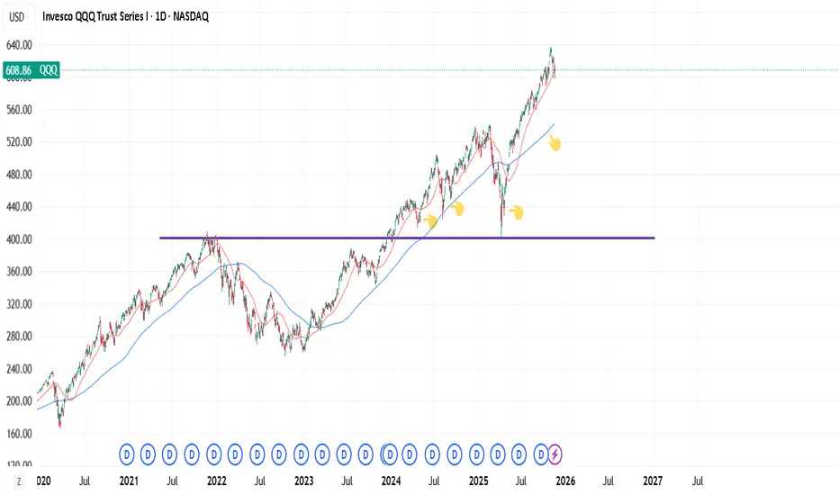The height and width of the screenshot is (495, 839).
Task: Open dividend marker for September 2021
Action: (192, 454)
